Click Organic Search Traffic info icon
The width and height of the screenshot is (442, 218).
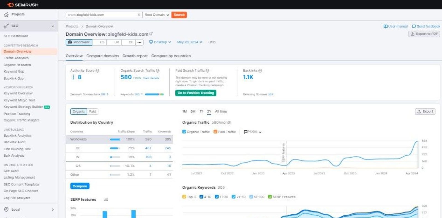(x=158, y=71)
